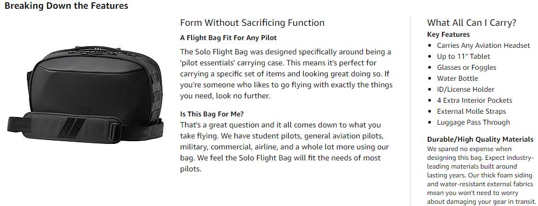Screen dimensions: 538x206
Task: Click 'Carries Any Aviation Headset' bullet
Action: point(484,45)
